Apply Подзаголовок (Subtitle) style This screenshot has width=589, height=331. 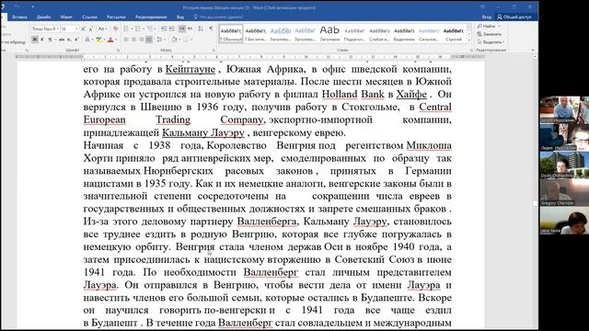[x=354, y=34]
